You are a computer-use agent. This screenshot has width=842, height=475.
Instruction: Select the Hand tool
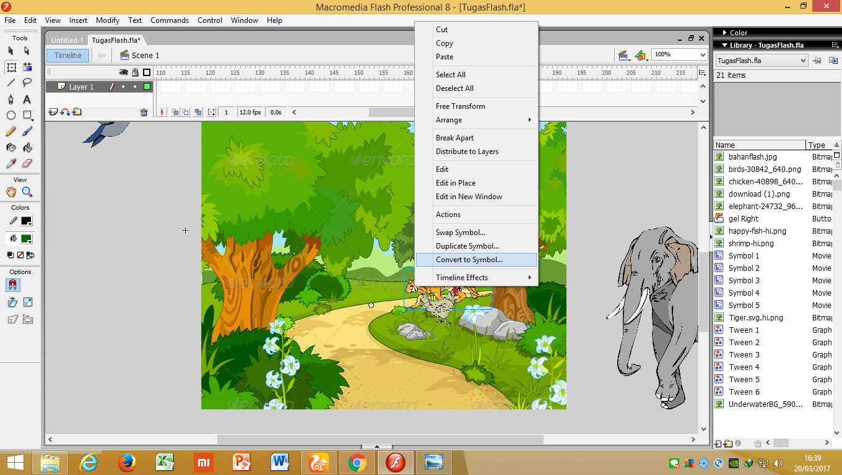point(11,192)
